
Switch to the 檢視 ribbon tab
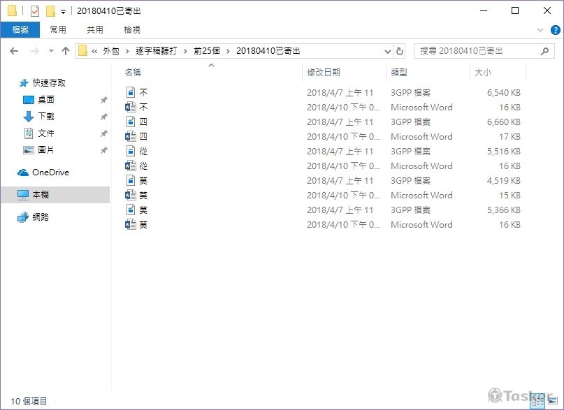131,29
